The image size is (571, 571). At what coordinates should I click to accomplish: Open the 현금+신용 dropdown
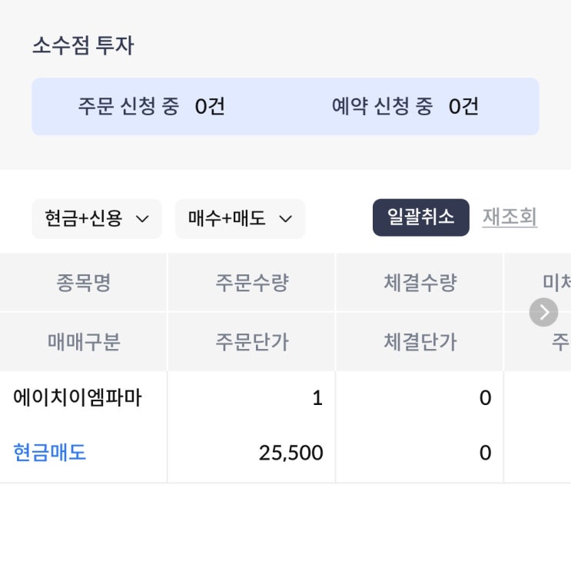point(97,219)
